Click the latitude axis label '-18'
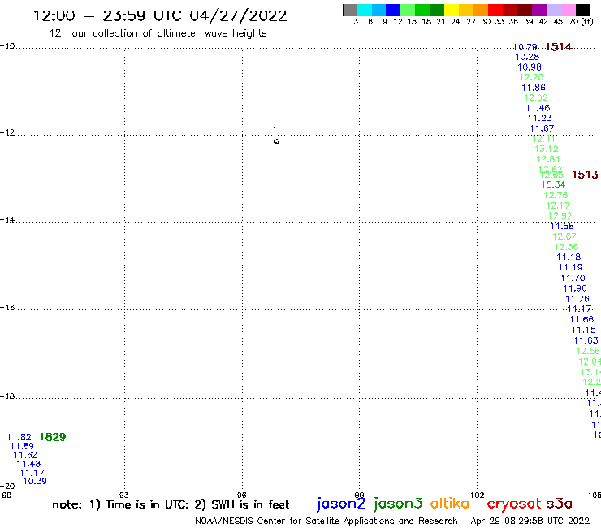The height and width of the screenshot is (528, 601). (7, 396)
